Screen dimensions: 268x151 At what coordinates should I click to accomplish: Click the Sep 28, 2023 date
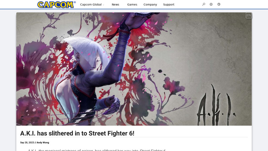tap(27, 143)
